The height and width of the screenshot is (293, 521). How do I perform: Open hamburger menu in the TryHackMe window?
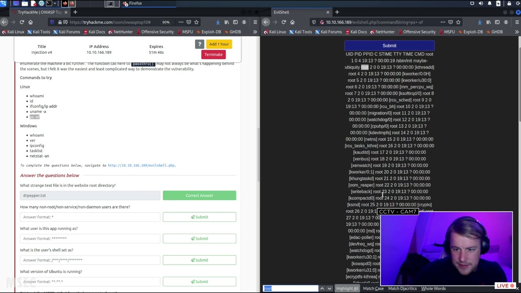coord(255,22)
